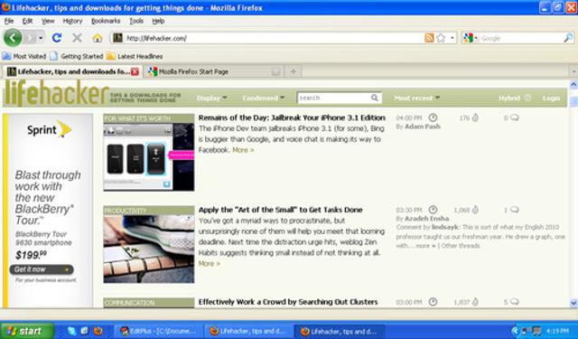Bookmark this page with the star icon
The image size is (578, 339).
(x=441, y=38)
